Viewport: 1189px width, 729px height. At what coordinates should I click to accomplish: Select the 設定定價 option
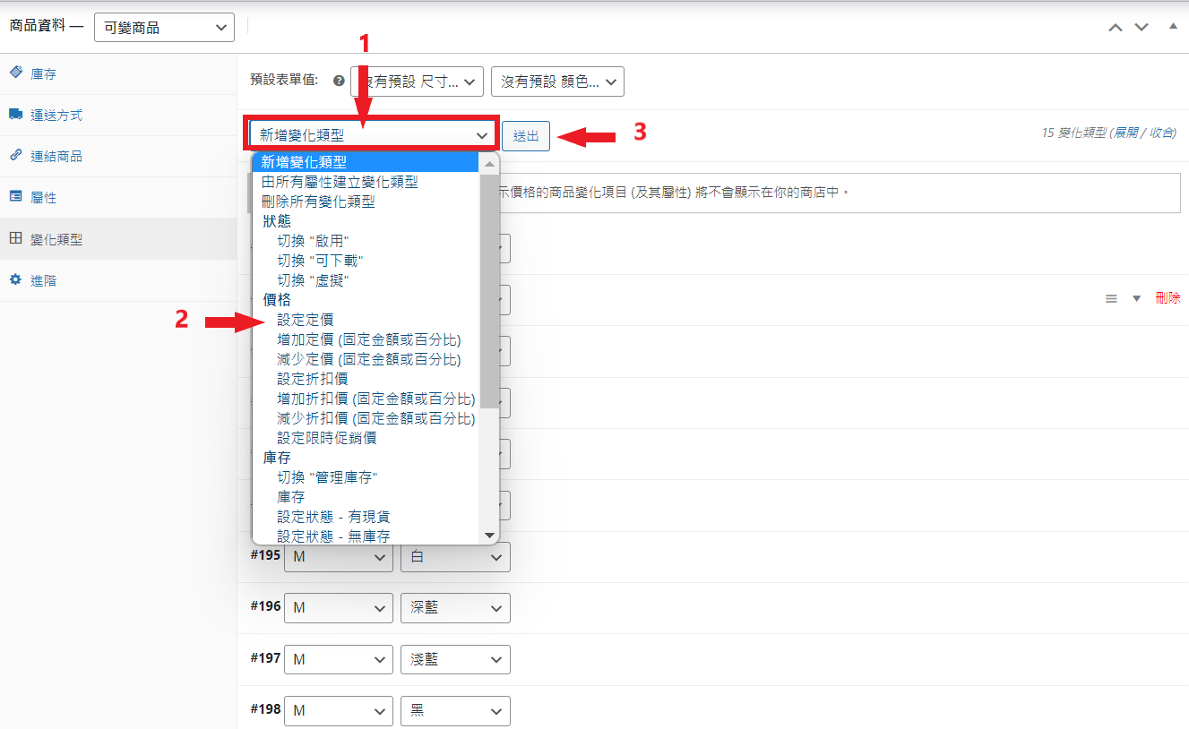coord(366,320)
